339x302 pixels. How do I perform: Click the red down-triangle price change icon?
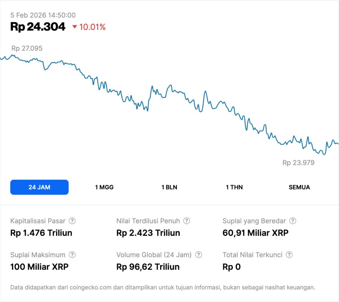74,27
